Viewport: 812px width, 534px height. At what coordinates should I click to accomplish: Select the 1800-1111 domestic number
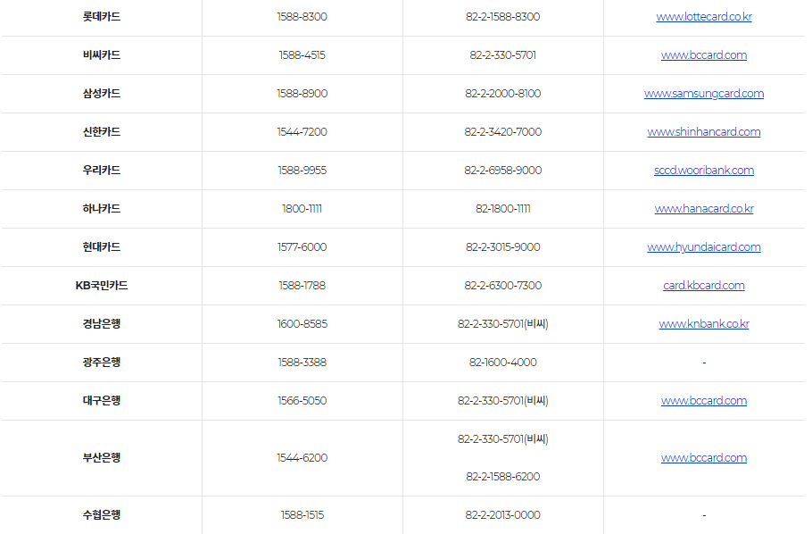click(x=302, y=208)
